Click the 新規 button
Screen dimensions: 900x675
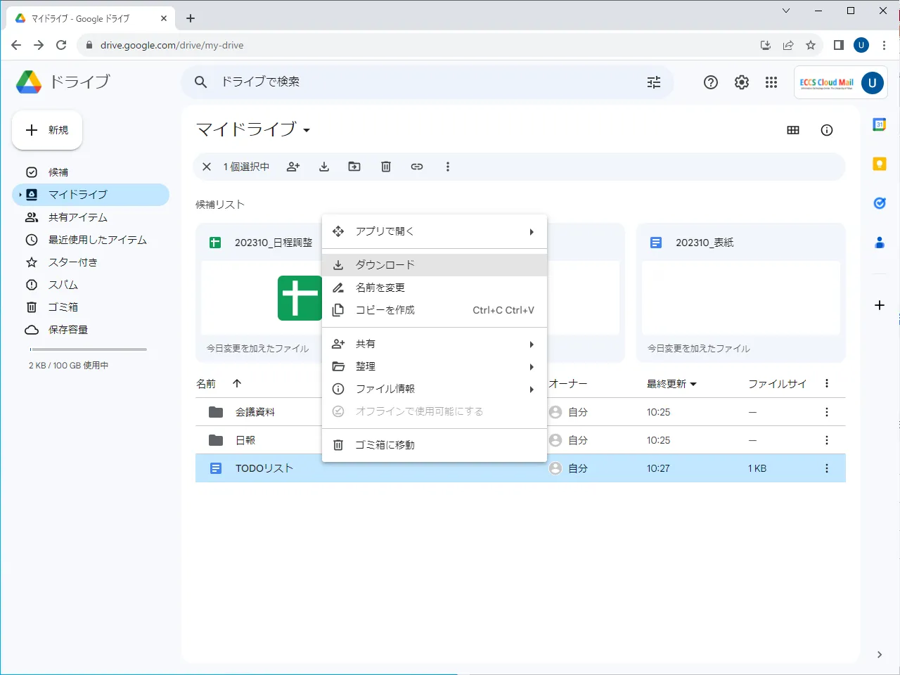[x=47, y=130]
